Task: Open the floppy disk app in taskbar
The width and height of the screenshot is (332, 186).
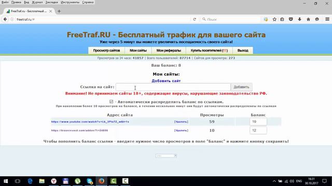Action: click(66, 181)
